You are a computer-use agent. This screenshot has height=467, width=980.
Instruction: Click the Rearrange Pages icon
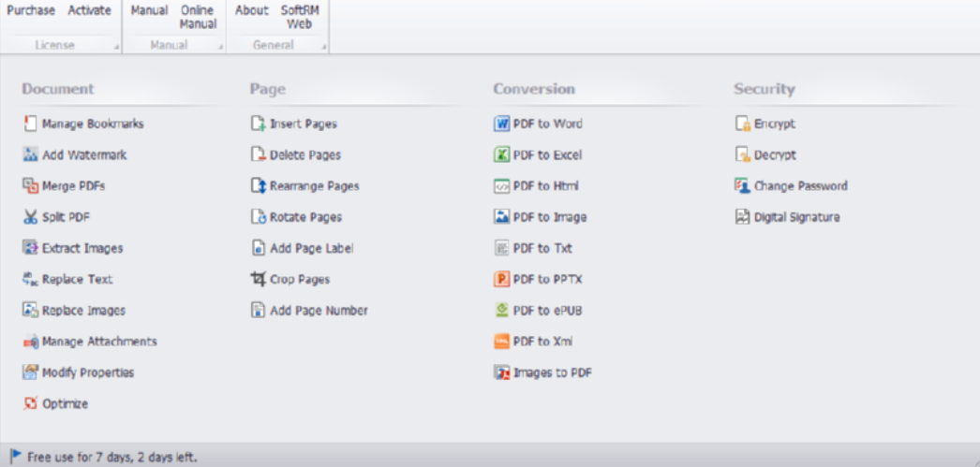point(259,186)
